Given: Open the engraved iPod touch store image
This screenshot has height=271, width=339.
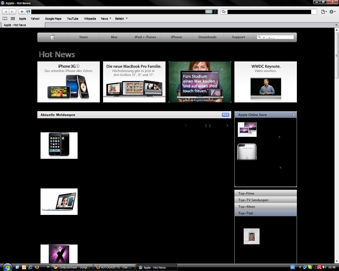Looking at the screenshot, I should [x=247, y=152].
